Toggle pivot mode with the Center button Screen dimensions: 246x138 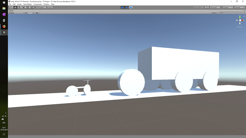(x=41, y=7)
